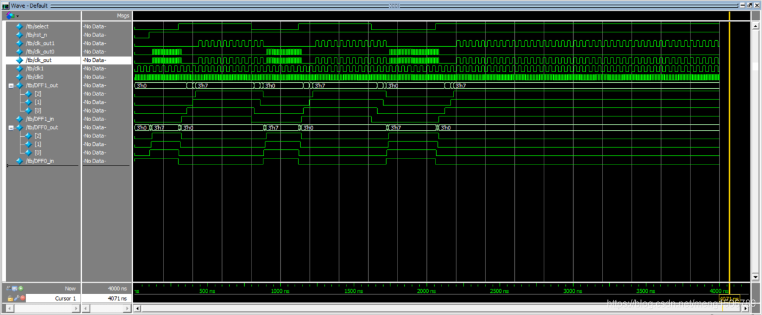
Task: Click left arrow of values pane scrollbar
Action: [85, 308]
